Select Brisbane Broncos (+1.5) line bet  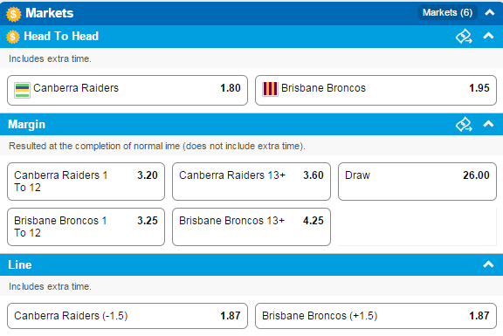376,316
